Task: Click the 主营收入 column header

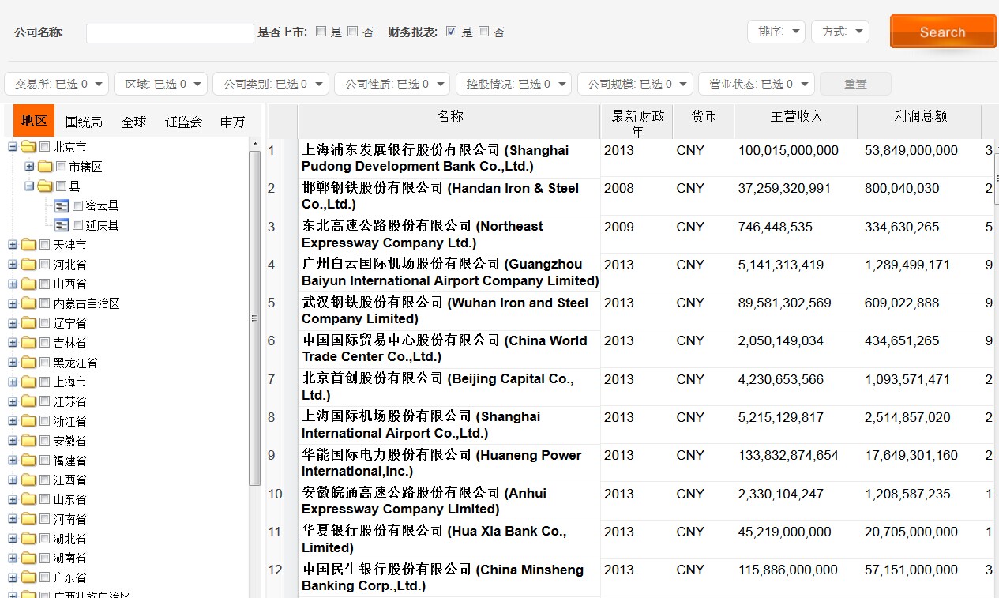Action: (797, 122)
